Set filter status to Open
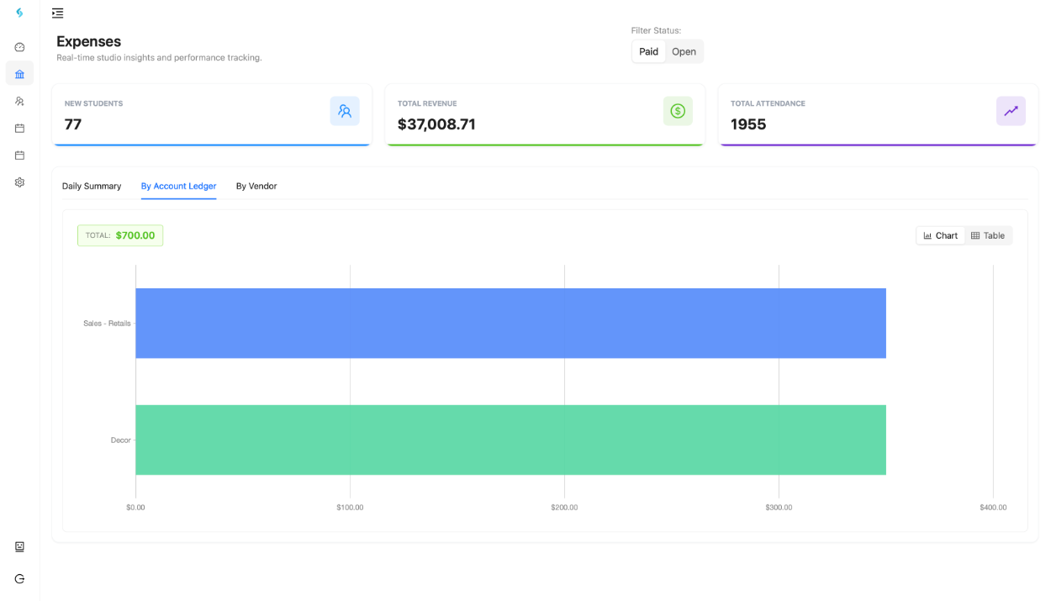 [x=684, y=51]
